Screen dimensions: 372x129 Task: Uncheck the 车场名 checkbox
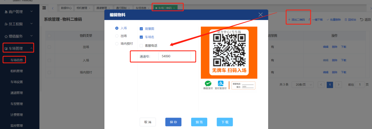[x=141, y=37]
